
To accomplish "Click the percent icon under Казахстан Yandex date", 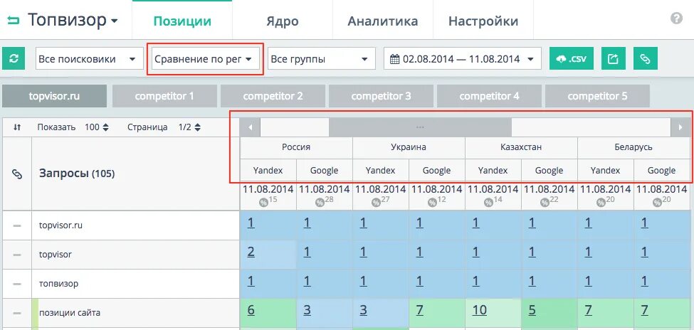I will [488, 203].
